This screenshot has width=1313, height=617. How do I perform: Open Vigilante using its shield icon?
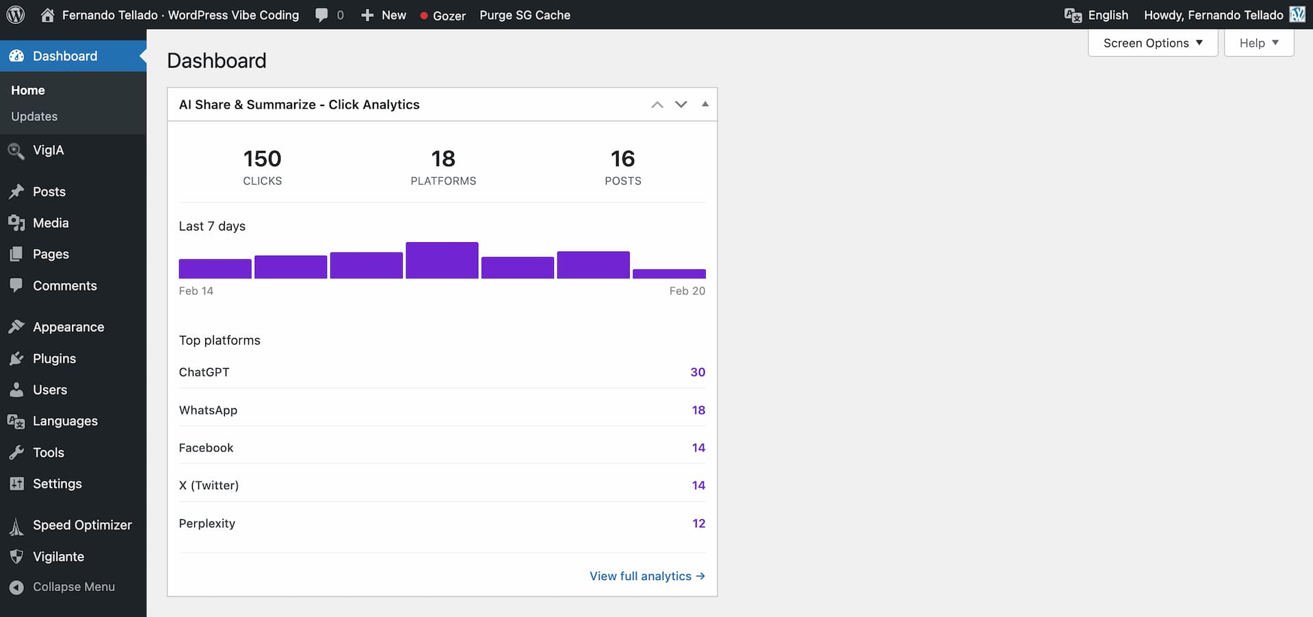[16, 556]
